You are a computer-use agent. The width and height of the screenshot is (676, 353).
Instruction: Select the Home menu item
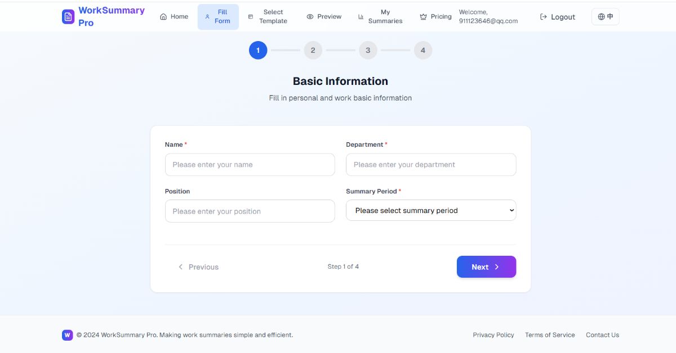pyautogui.click(x=174, y=16)
